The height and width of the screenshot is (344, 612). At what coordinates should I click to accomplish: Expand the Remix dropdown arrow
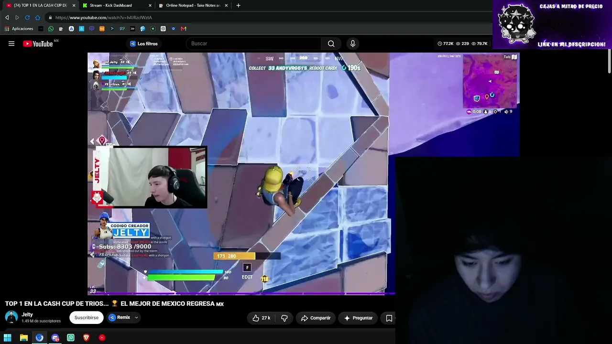tap(136, 318)
